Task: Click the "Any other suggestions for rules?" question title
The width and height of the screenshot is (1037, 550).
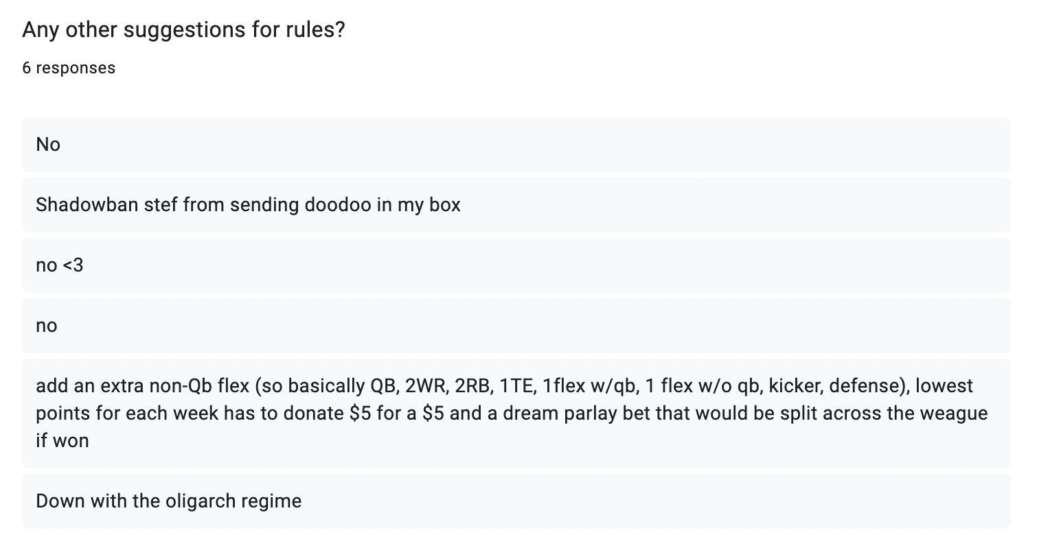Action: coord(183,30)
